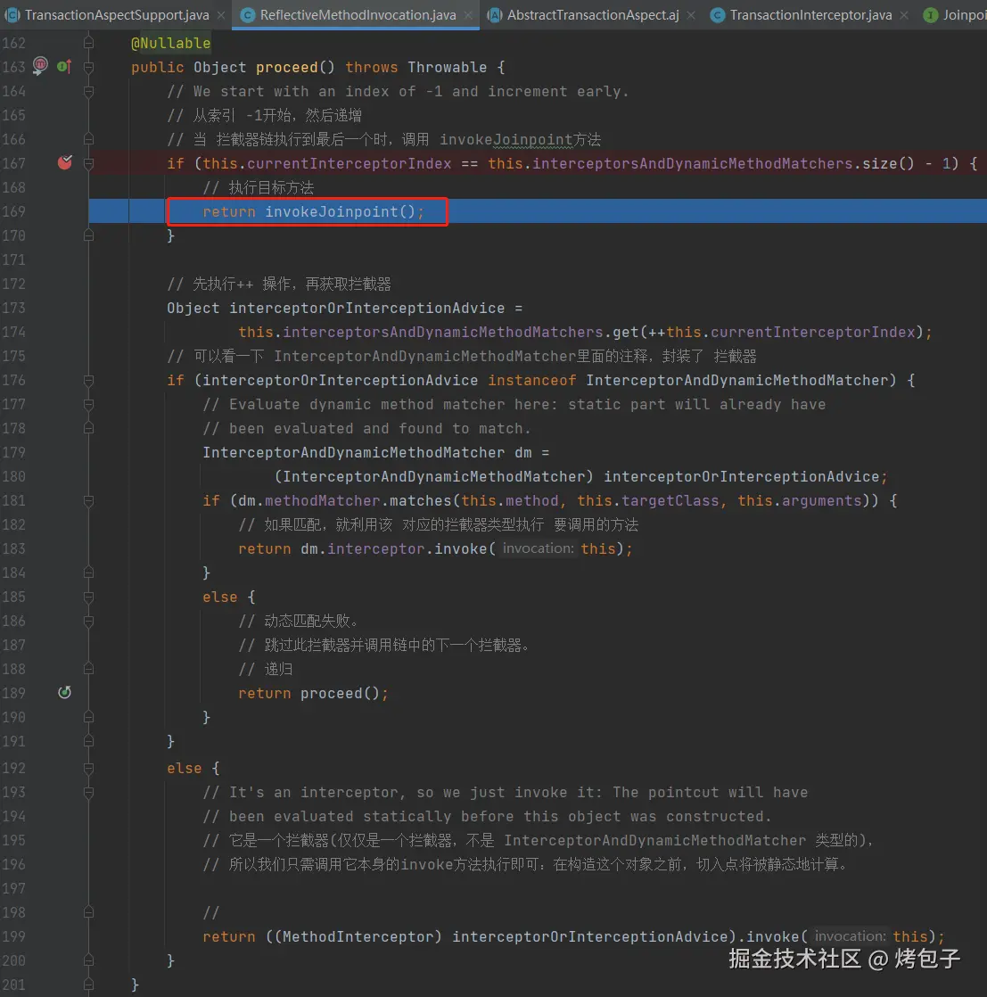Click the comment "been evaluated and found to match."
Image resolution: width=987 pixels, height=997 pixels.
tap(380, 429)
